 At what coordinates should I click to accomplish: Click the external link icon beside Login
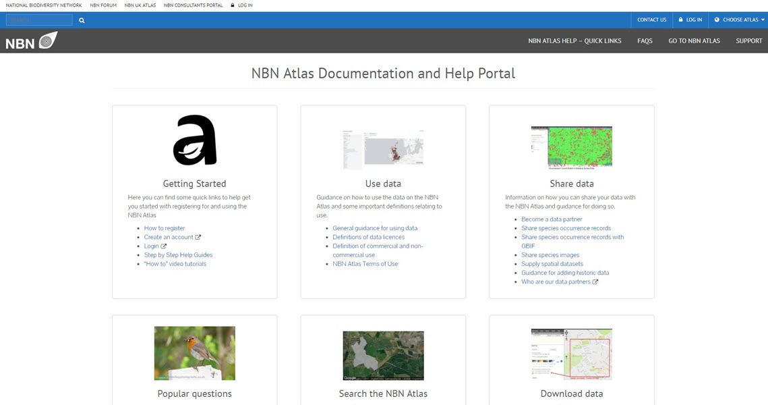164,246
